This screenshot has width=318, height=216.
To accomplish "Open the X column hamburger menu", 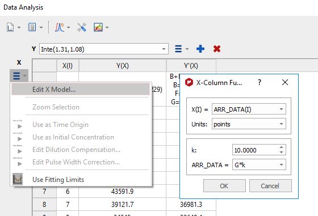I will point(19,76).
